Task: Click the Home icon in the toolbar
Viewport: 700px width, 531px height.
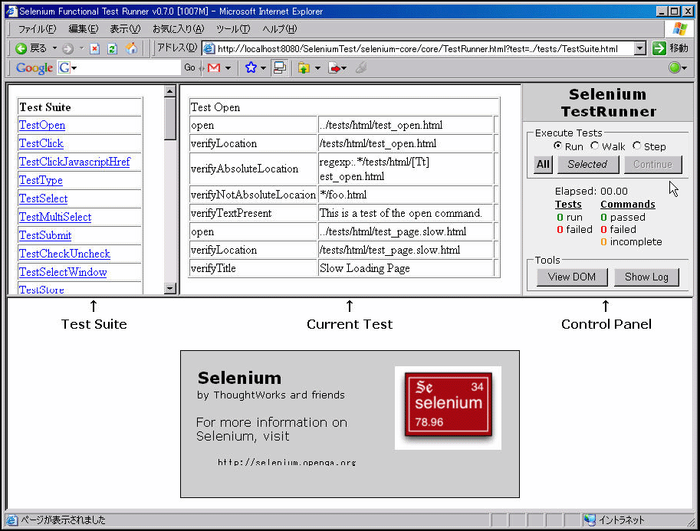Action: (x=133, y=48)
